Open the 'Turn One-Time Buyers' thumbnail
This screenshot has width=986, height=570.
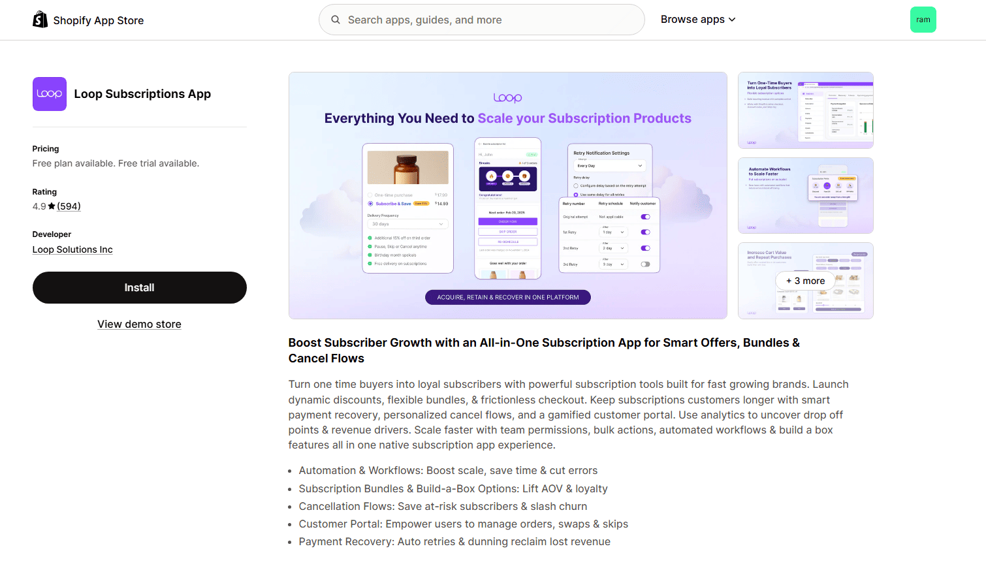pyautogui.click(x=806, y=110)
